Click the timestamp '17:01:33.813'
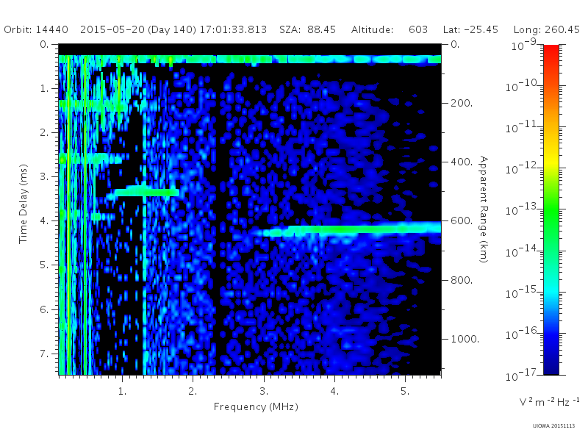Screen dimensions: 588x441 pos(233,29)
